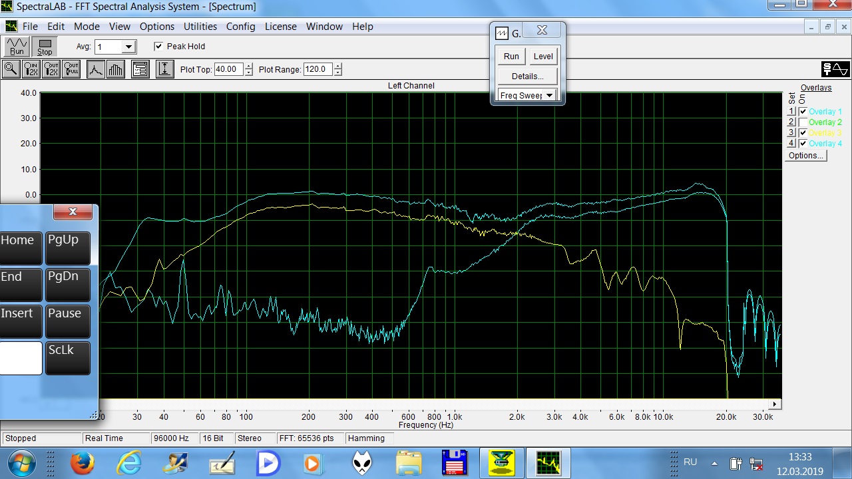Viewport: 852px width, 479px height.
Task: Open the Options menu
Action: [x=157, y=27]
